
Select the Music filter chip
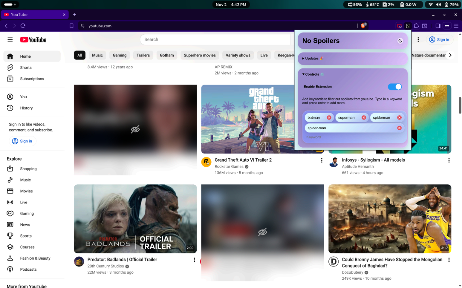tap(97, 55)
